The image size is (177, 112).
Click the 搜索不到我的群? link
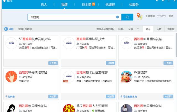pos(105,29)
